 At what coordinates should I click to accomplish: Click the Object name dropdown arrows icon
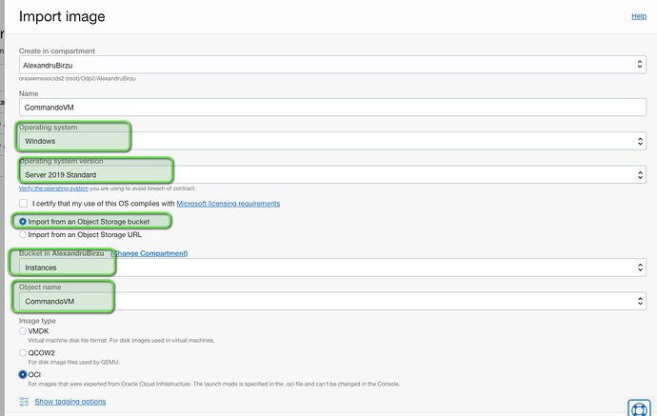tap(639, 301)
